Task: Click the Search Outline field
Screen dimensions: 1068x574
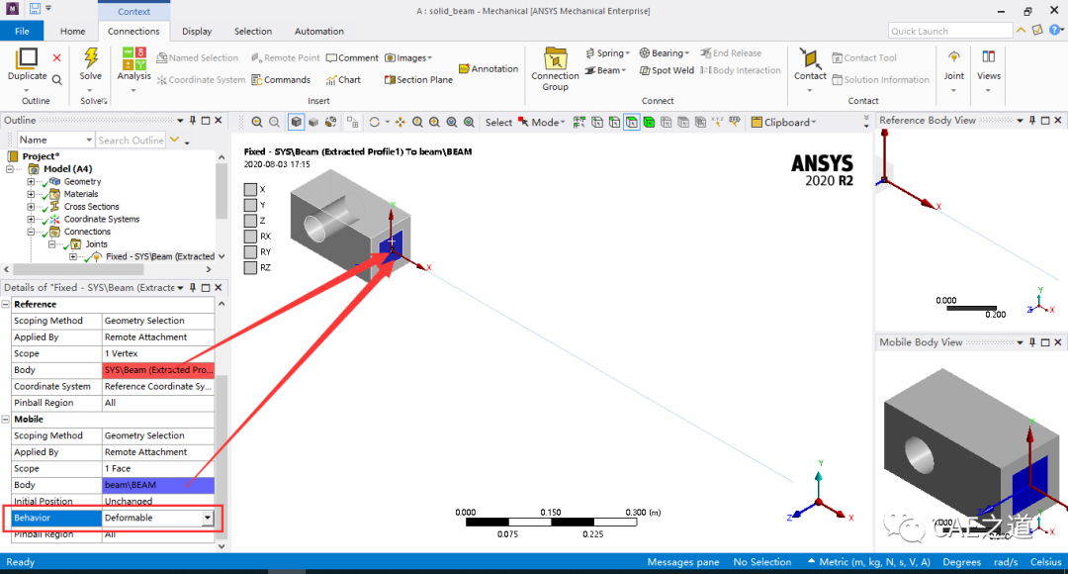Action: click(x=131, y=140)
